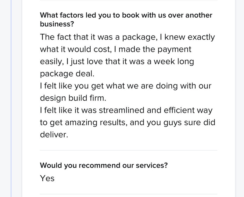Click the line 'The fact that it was a package'
Image resolution: width=244 pixels, height=197 pixels.
[x=127, y=38]
